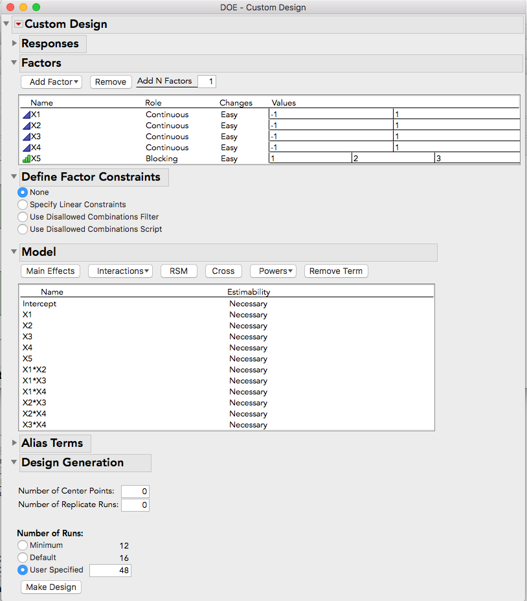Click the Cross button
This screenshot has height=601, width=527.
pyautogui.click(x=223, y=271)
